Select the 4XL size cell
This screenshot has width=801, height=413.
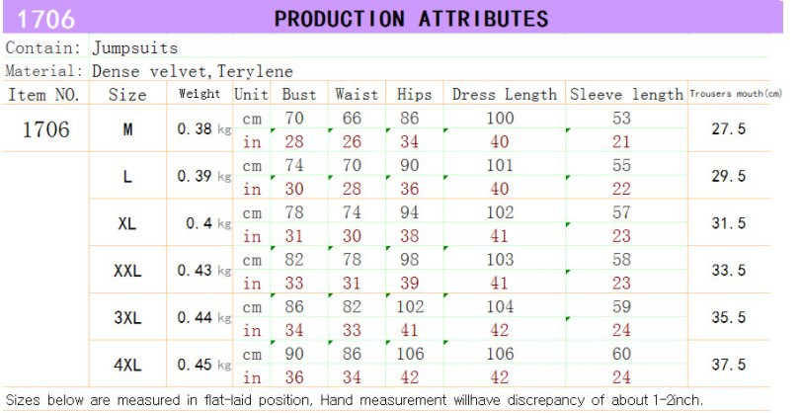click(x=127, y=365)
